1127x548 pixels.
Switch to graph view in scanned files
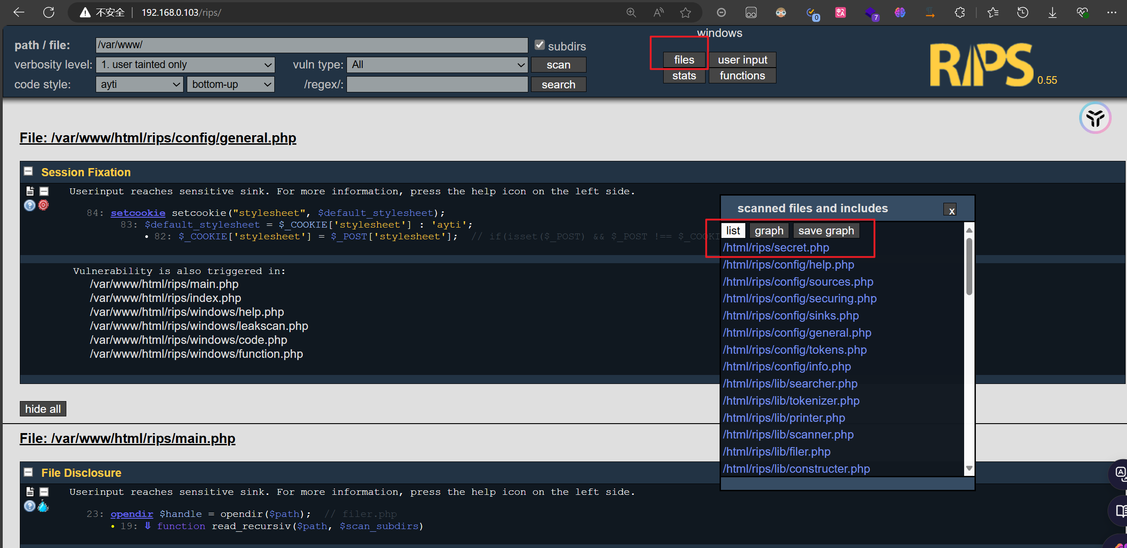tap(769, 230)
